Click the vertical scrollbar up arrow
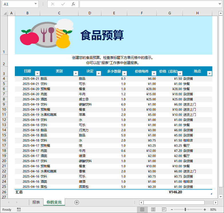The image size is (224, 213). [x=221, y=13]
